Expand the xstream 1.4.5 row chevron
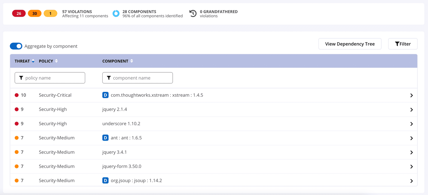This screenshot has width=428, height=195. point(411,95)
